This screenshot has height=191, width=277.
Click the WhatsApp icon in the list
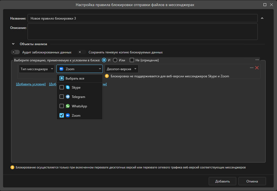(68, 106)
